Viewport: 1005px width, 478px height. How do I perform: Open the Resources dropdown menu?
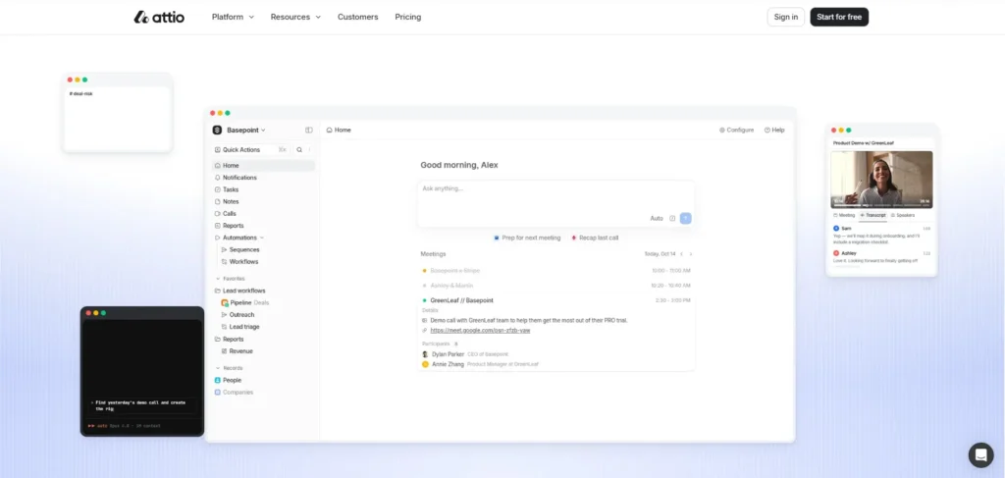(295, 18)
